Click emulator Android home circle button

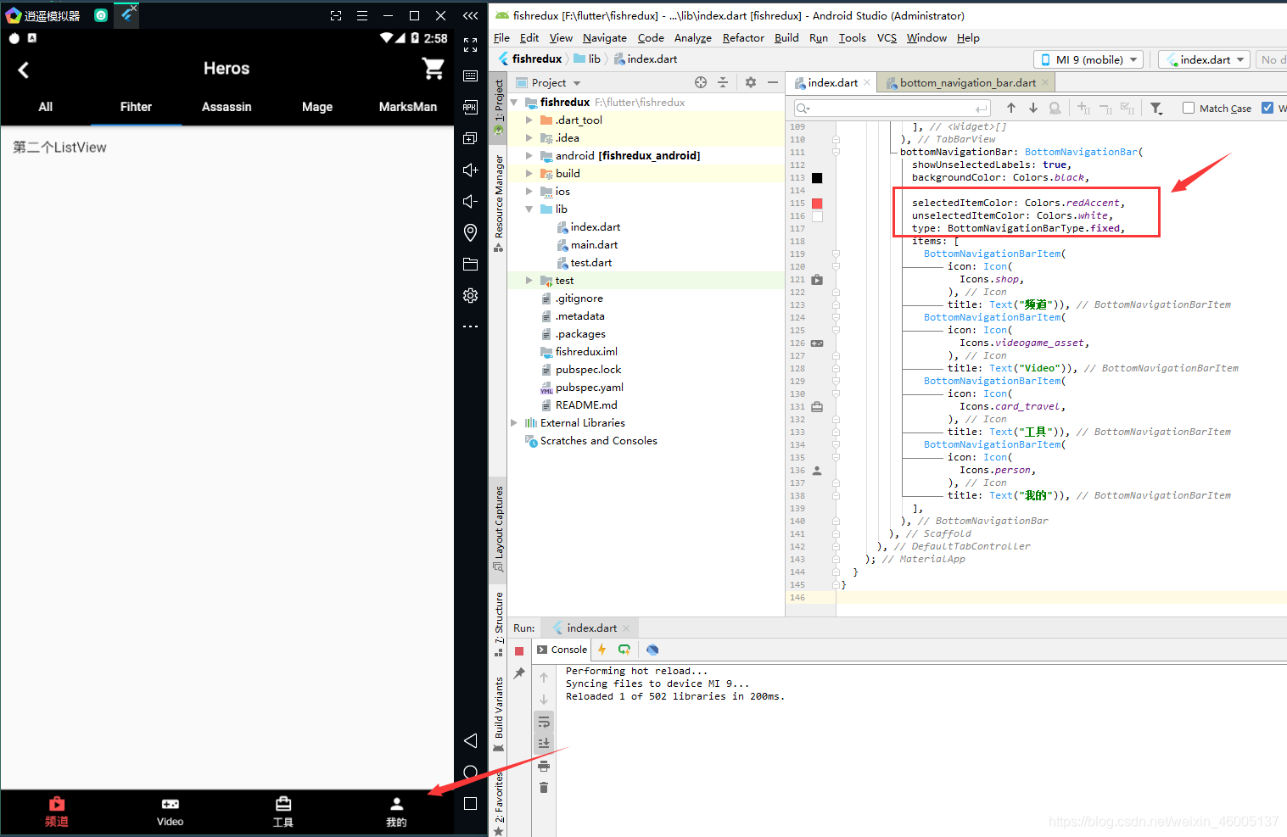coord(471,772)
